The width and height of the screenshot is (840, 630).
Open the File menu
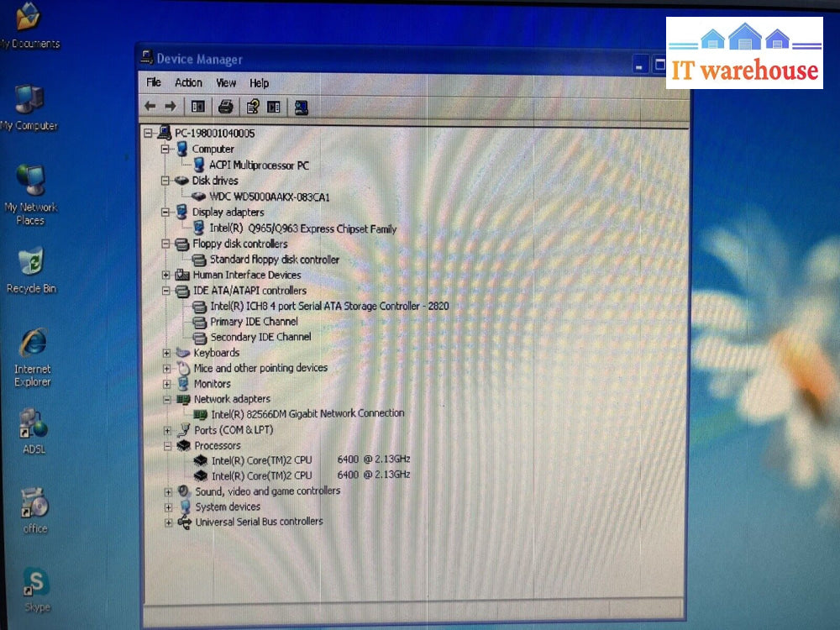pos(154,82)
